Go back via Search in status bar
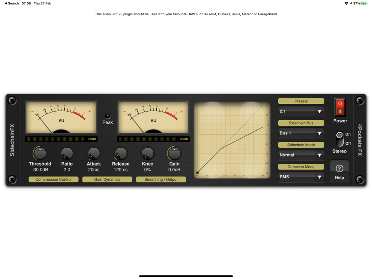This screenshot has width=372, height=279. [x=12, y=3]
